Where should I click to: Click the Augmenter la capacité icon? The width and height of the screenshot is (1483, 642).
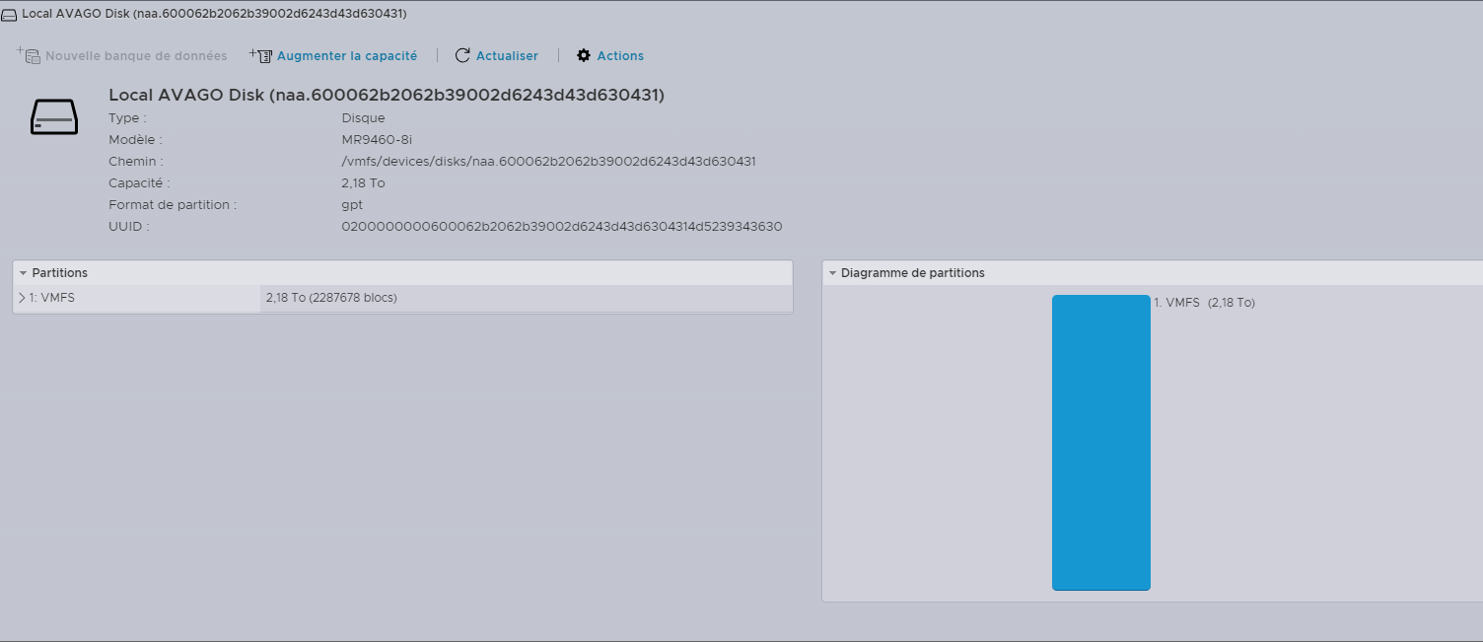tap(260, 56)
